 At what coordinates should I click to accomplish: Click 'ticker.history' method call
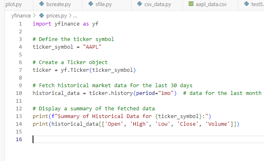111,93
